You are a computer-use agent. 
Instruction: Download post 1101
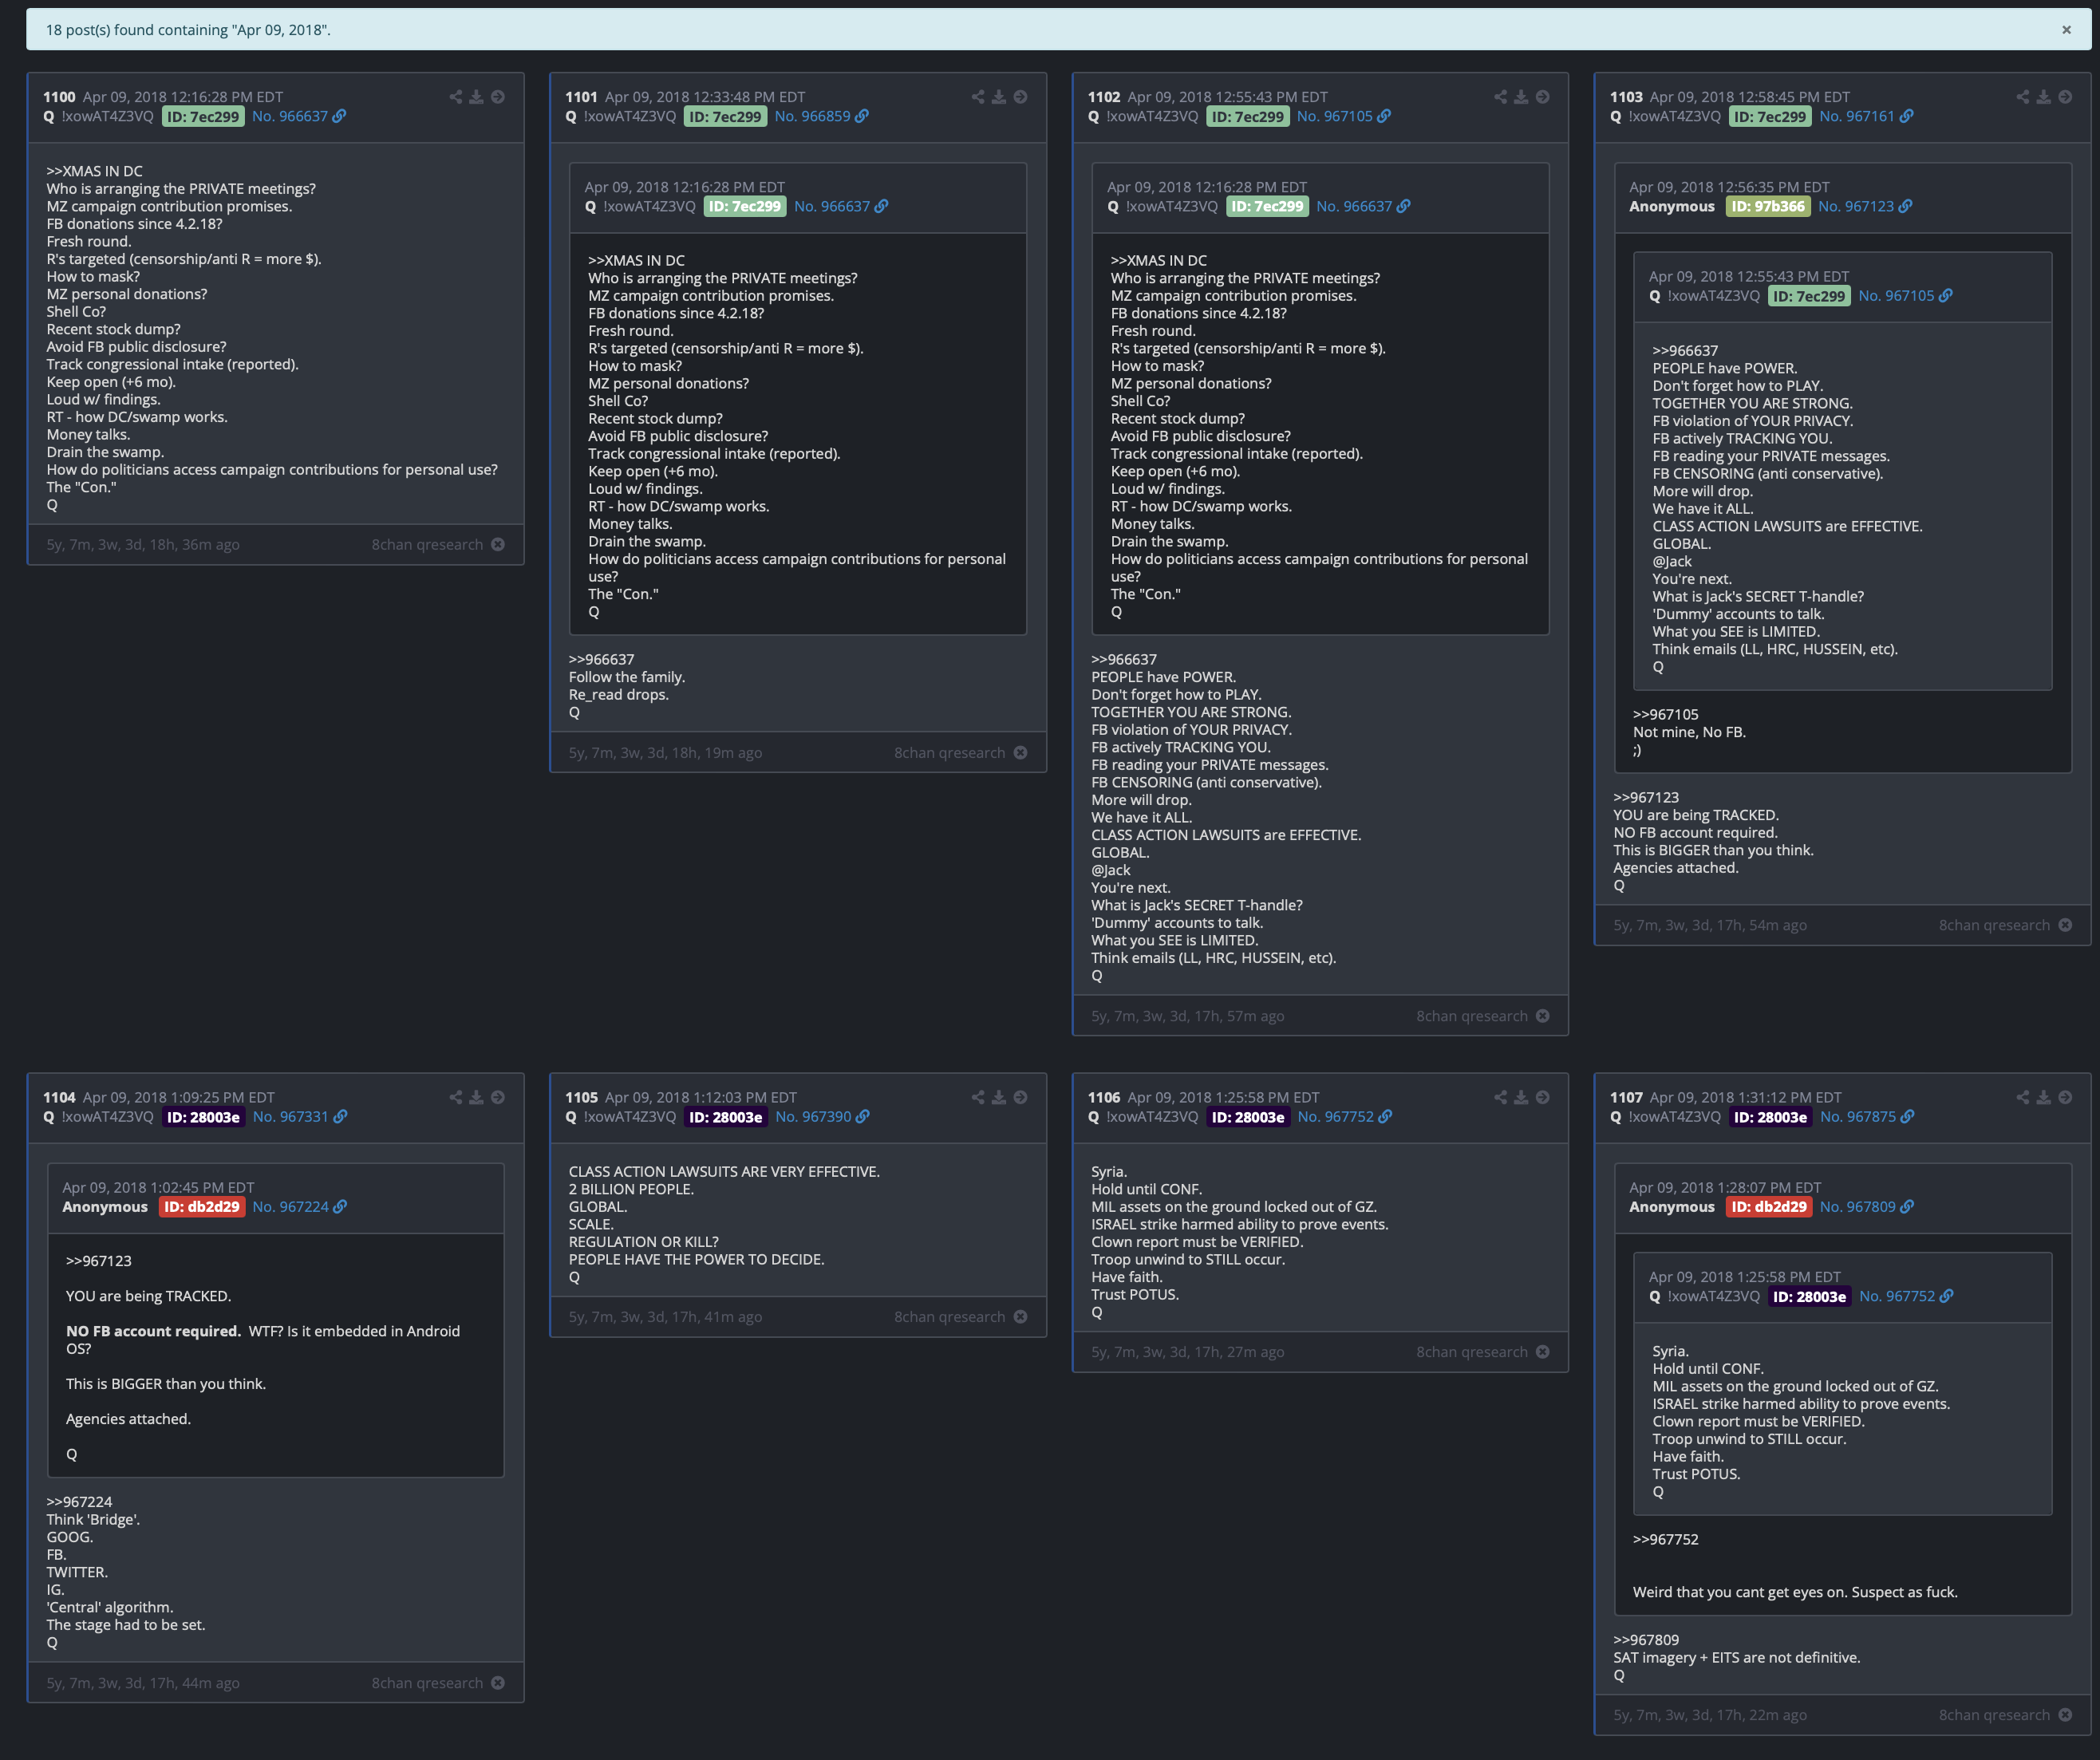(999, 97)
